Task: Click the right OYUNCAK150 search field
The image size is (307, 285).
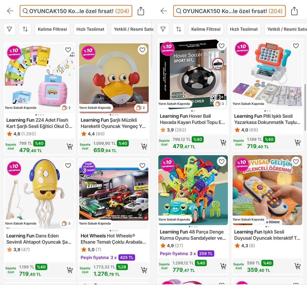Action: tap(229, 11)
